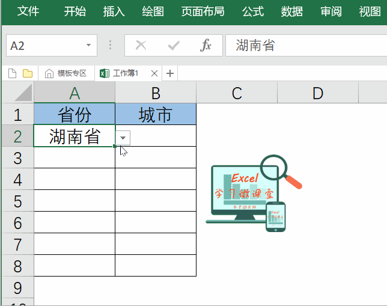Screen dimensions: 387x306
Task: Open the data validation dropdown in A2
Action: click(x=123, y=138)
